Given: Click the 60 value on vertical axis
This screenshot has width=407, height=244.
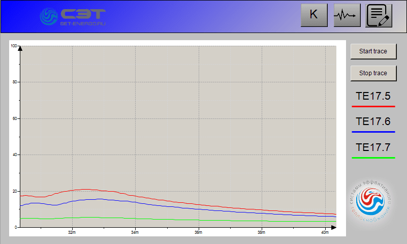Looking at the screenshot, I should point(15,118).
